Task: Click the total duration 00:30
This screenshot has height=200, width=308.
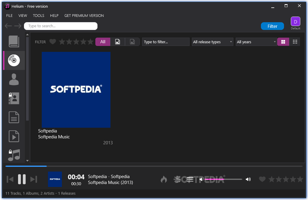Action: pyautogui.click(x=76, y=184)
